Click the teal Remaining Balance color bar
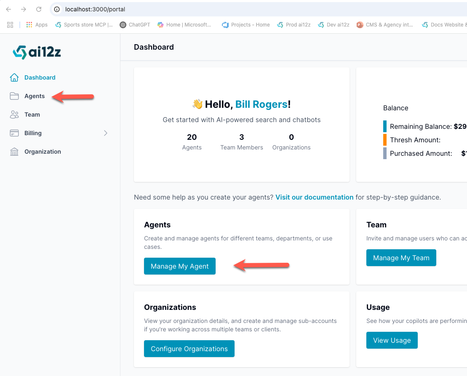This screenshot has height=376, width=467. 385,126
